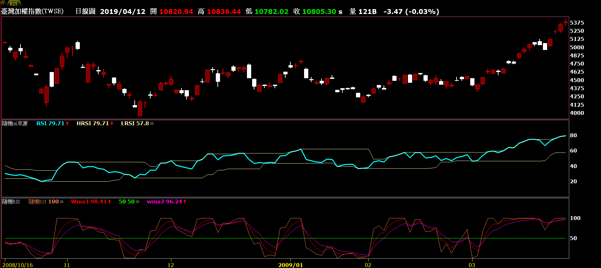Click the 2019/04/12 date in header
The width and height of the screenshot is (601, 268).
click(x=123, y=12)
